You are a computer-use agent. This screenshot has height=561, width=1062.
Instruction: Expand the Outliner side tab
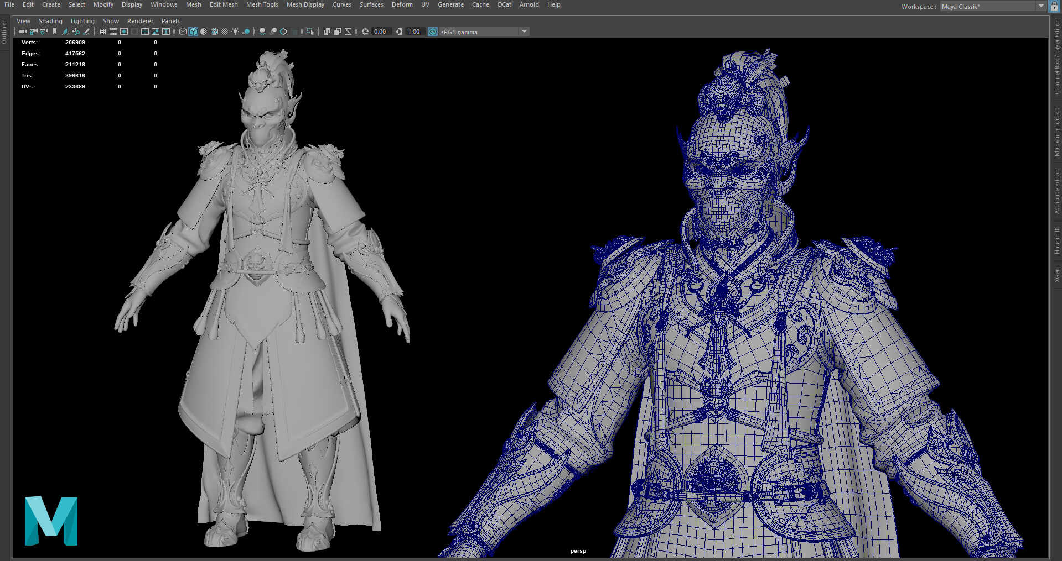point(4,32)
